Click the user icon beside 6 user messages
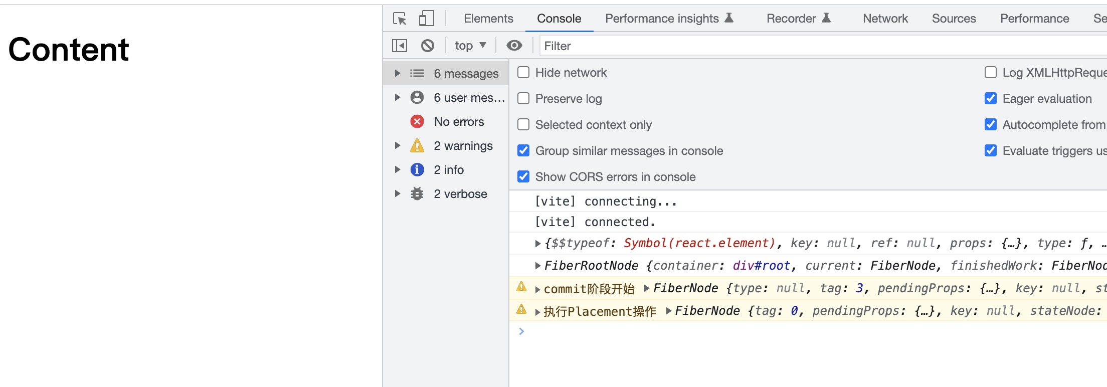The width and height of the screenshot is (1107, 387). tap(417, 97)
